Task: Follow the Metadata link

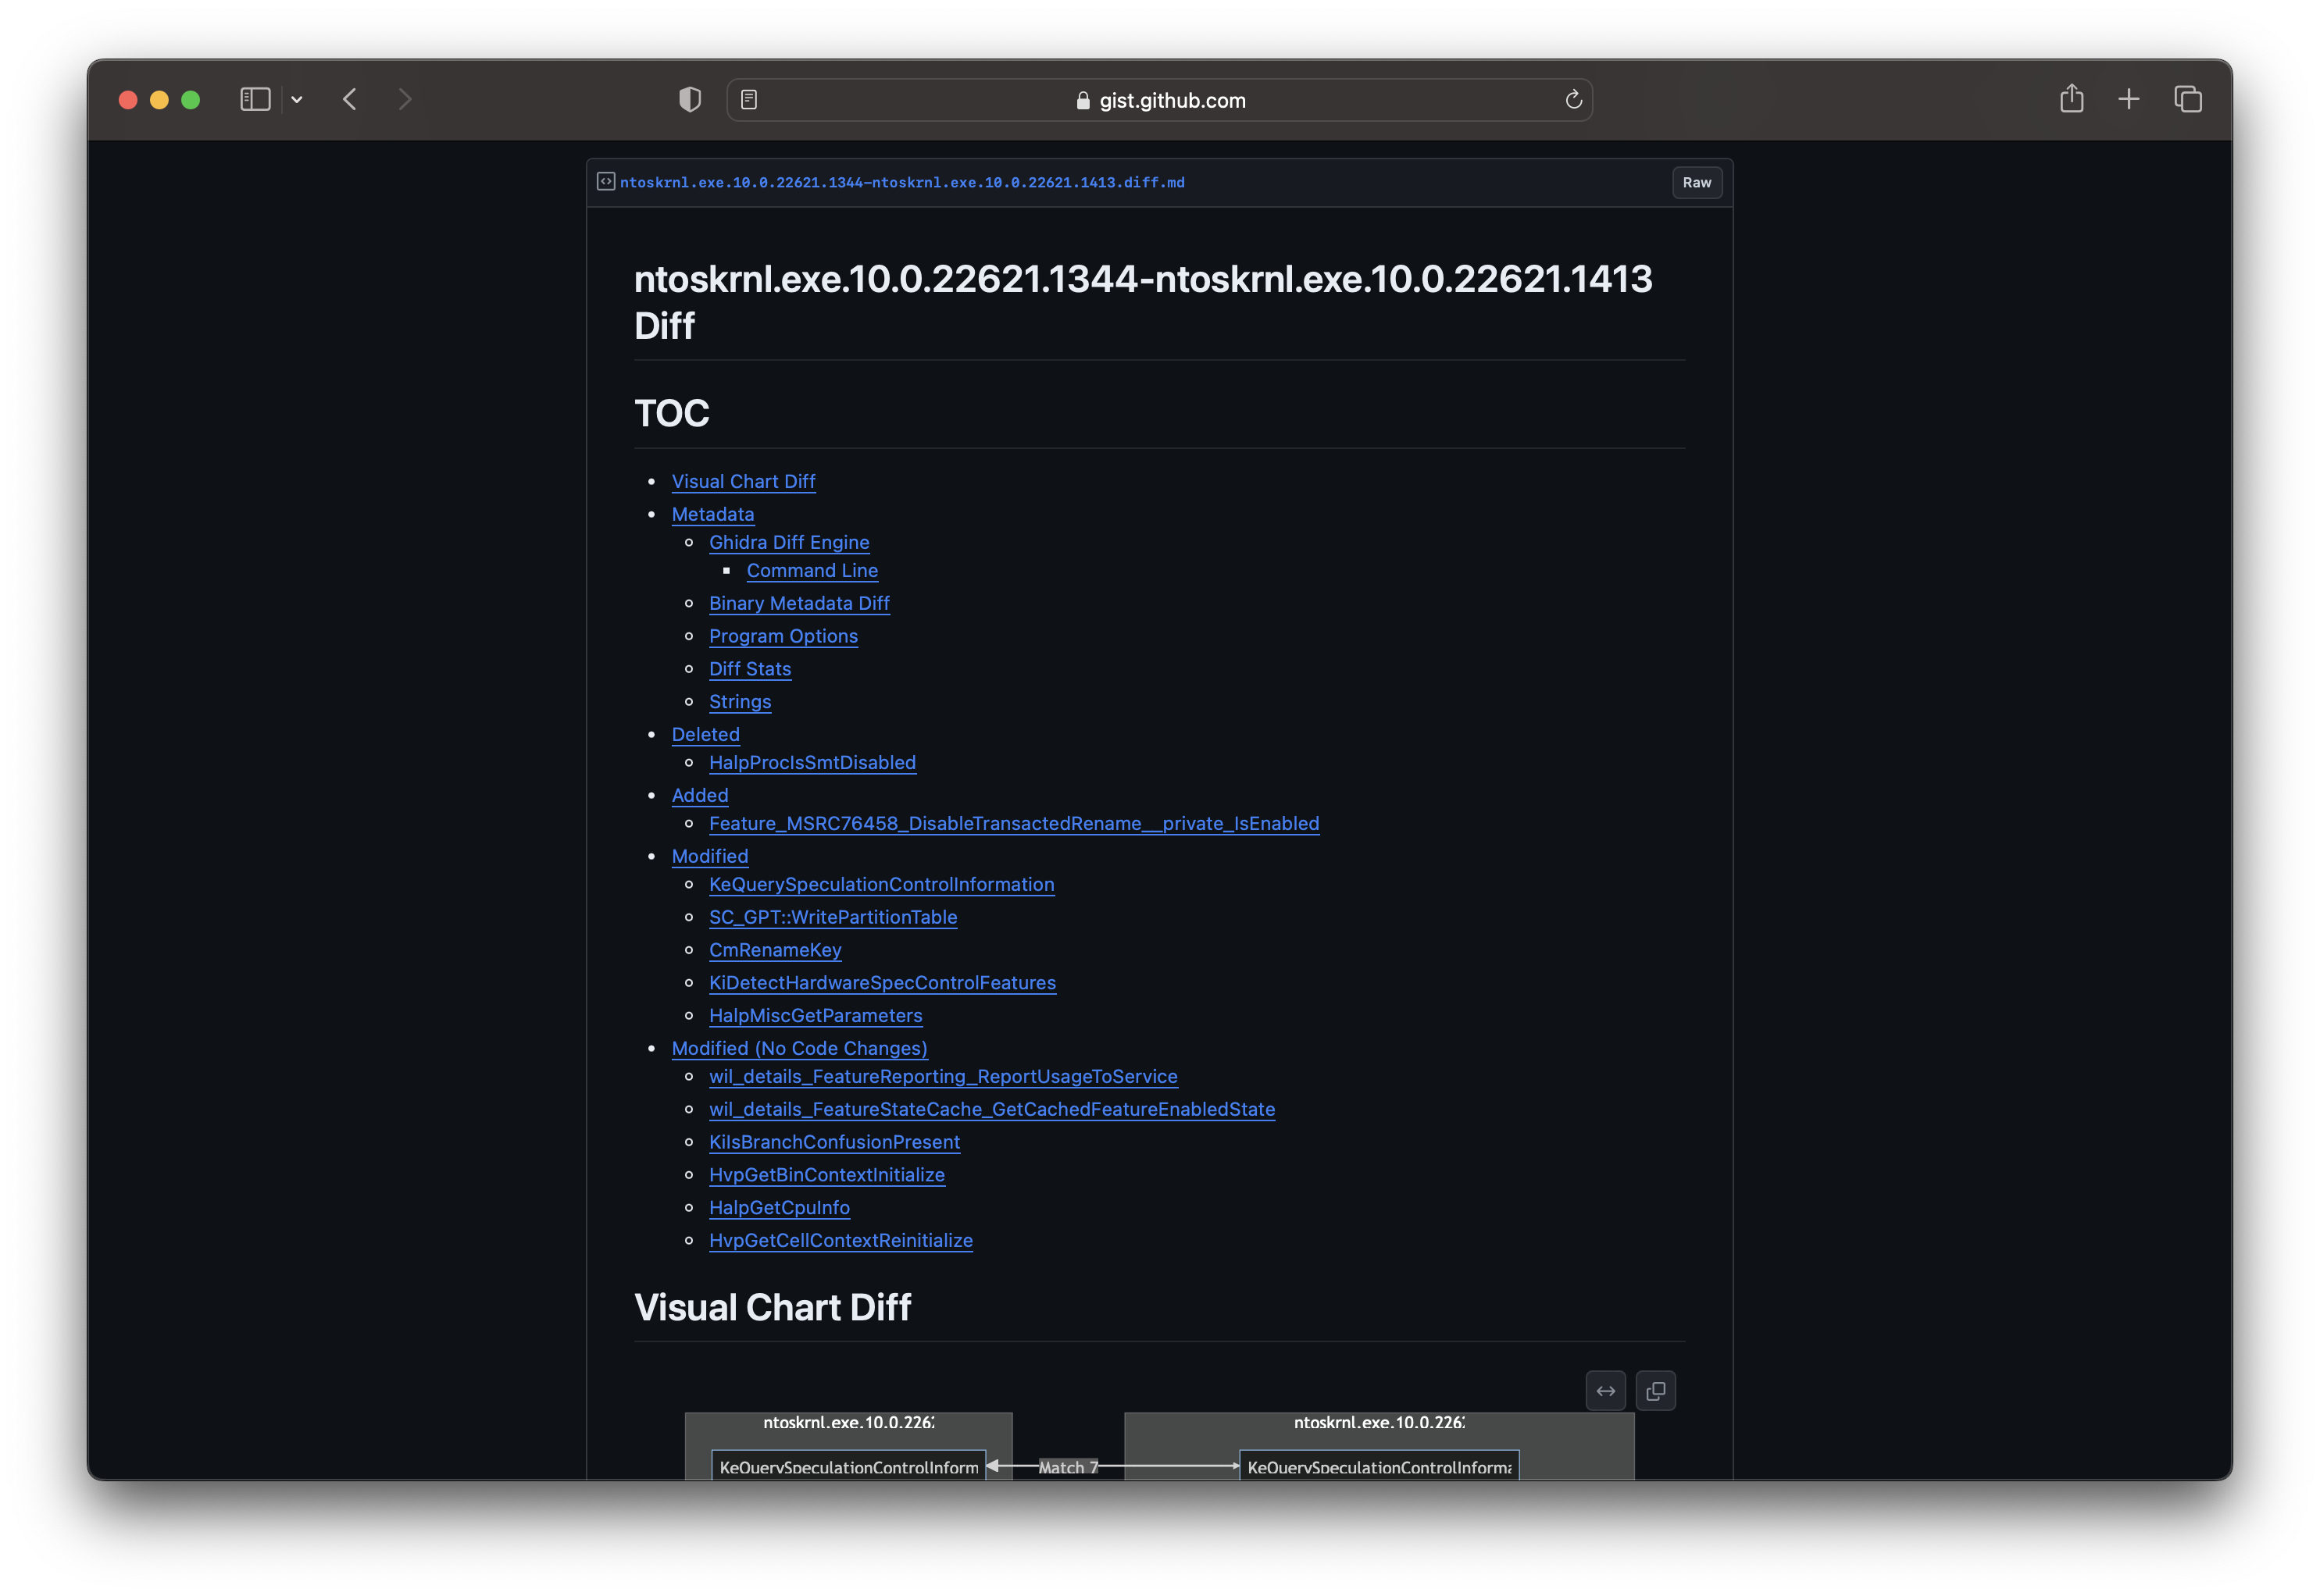Action: click(x=712, y=514)
